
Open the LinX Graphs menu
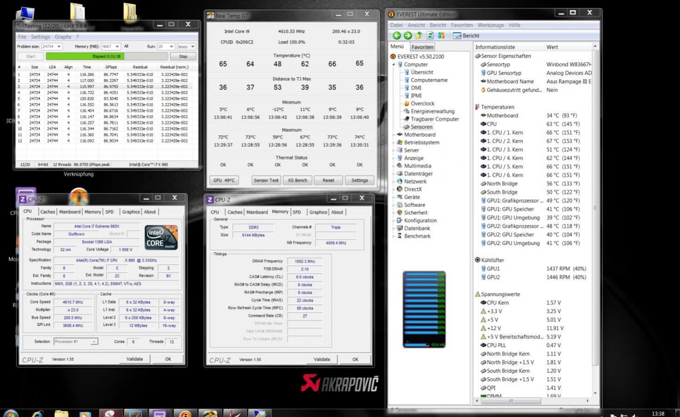63,37
